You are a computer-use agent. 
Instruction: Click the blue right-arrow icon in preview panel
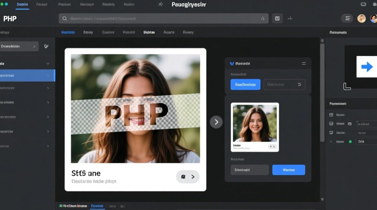pyautogui.click(x=367, y=67)
